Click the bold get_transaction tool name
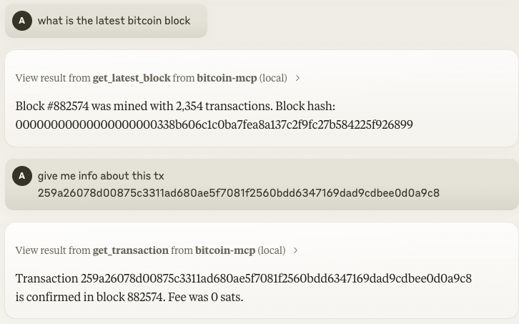The height and width of the screenshot is (324, 519). tap(131, 250)
